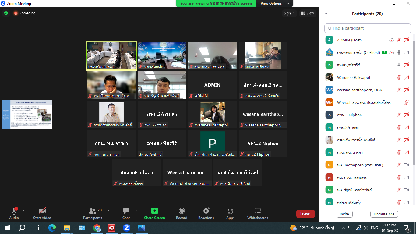Open the Reactions emoji icon
This screenshot has height=234, width=416.
coord(206,211)
